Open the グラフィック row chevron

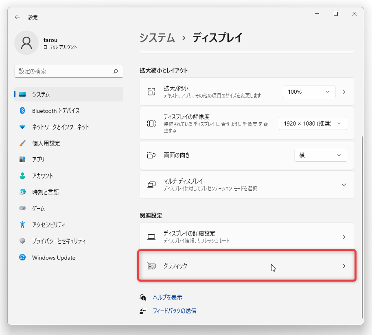(x=344, y=266)
